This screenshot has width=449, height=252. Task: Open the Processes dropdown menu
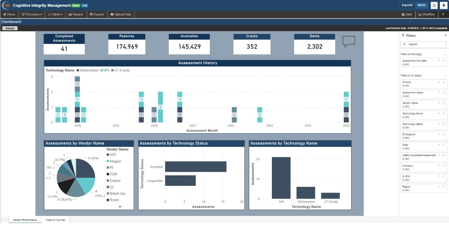tap(32, 14)
